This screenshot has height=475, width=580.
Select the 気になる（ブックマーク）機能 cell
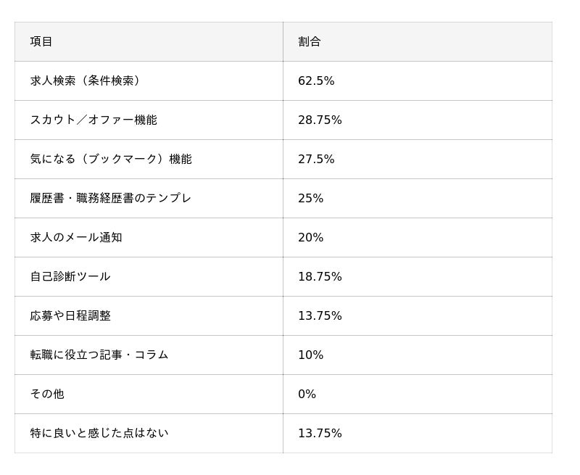111,159
